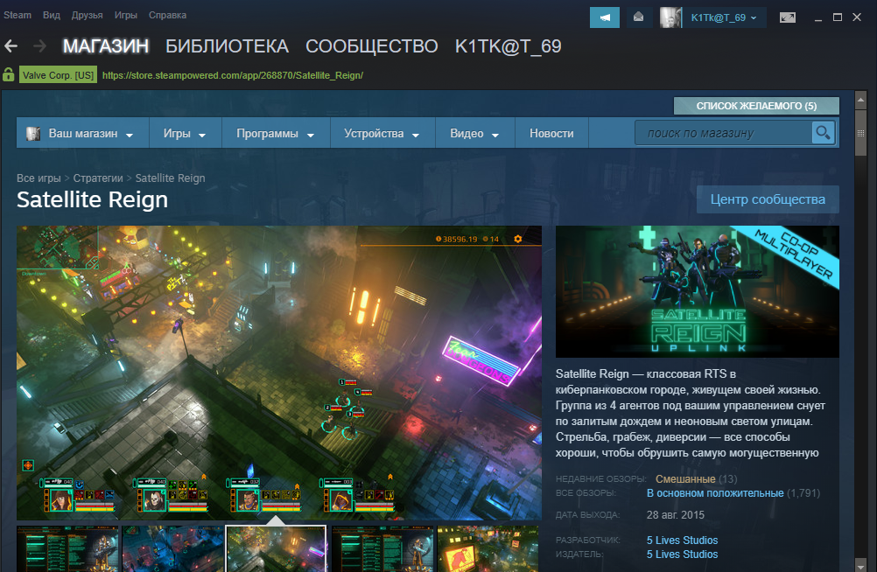Viewport: 877px width, 572px height.
Task: Select the yellow neon sign thumbnail
Action: coord(488,548)
